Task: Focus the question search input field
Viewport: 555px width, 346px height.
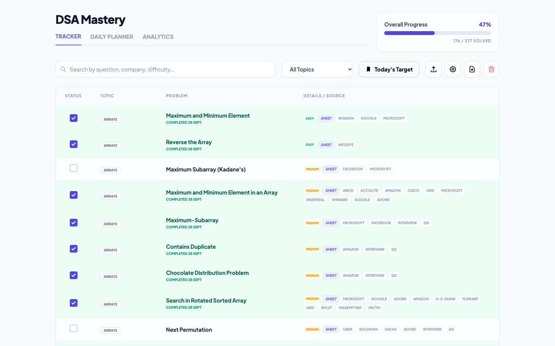Action: pos(165,69)
